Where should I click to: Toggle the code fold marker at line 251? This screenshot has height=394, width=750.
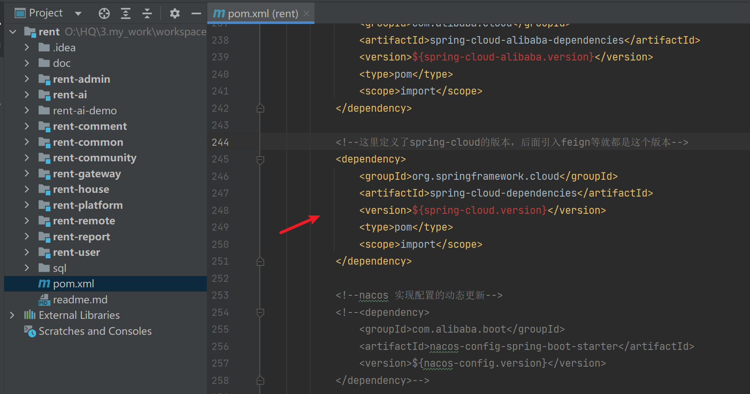[260, 261]
